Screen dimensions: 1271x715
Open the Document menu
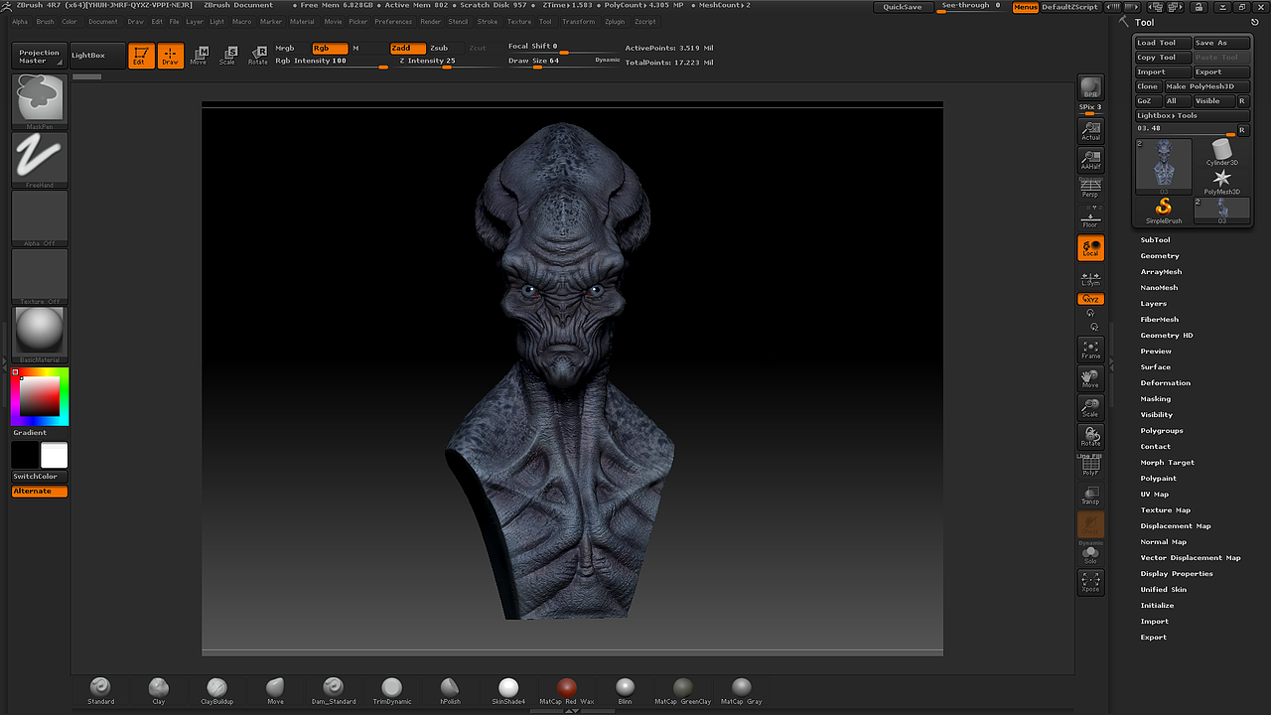tap(103, 21)
